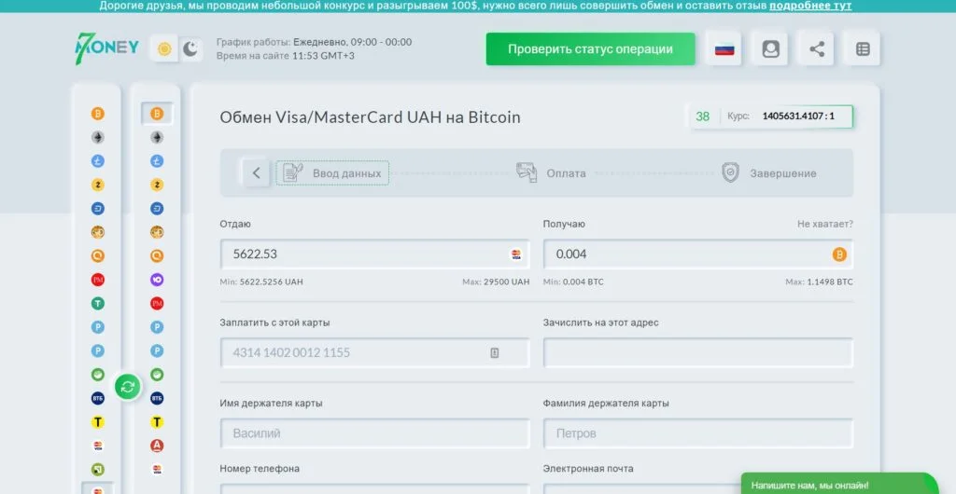This screenshot has width=956, height=494.
Task: Click Max: 29500 UAH value
Action: (497, 282)
